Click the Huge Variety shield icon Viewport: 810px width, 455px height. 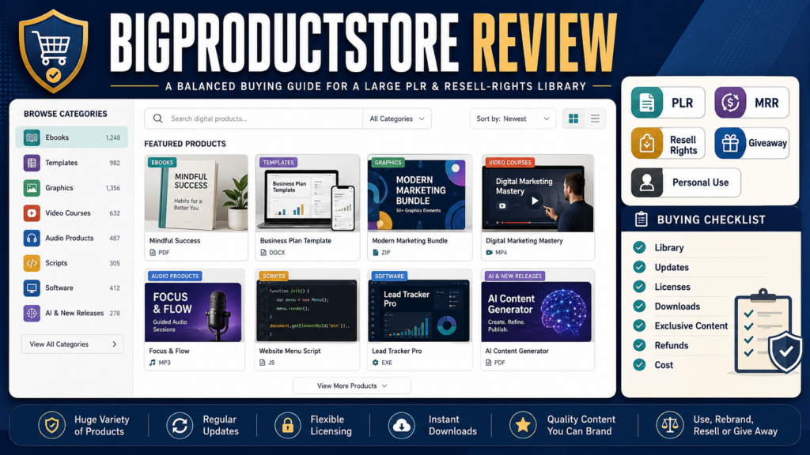51,426
